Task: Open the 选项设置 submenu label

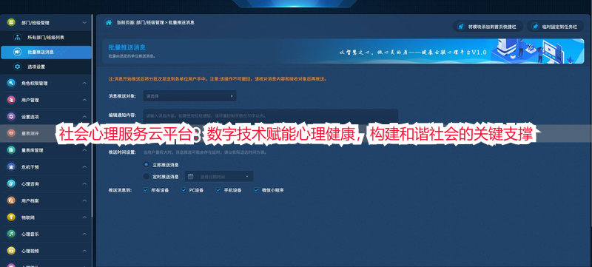Action: click(36, 67)
